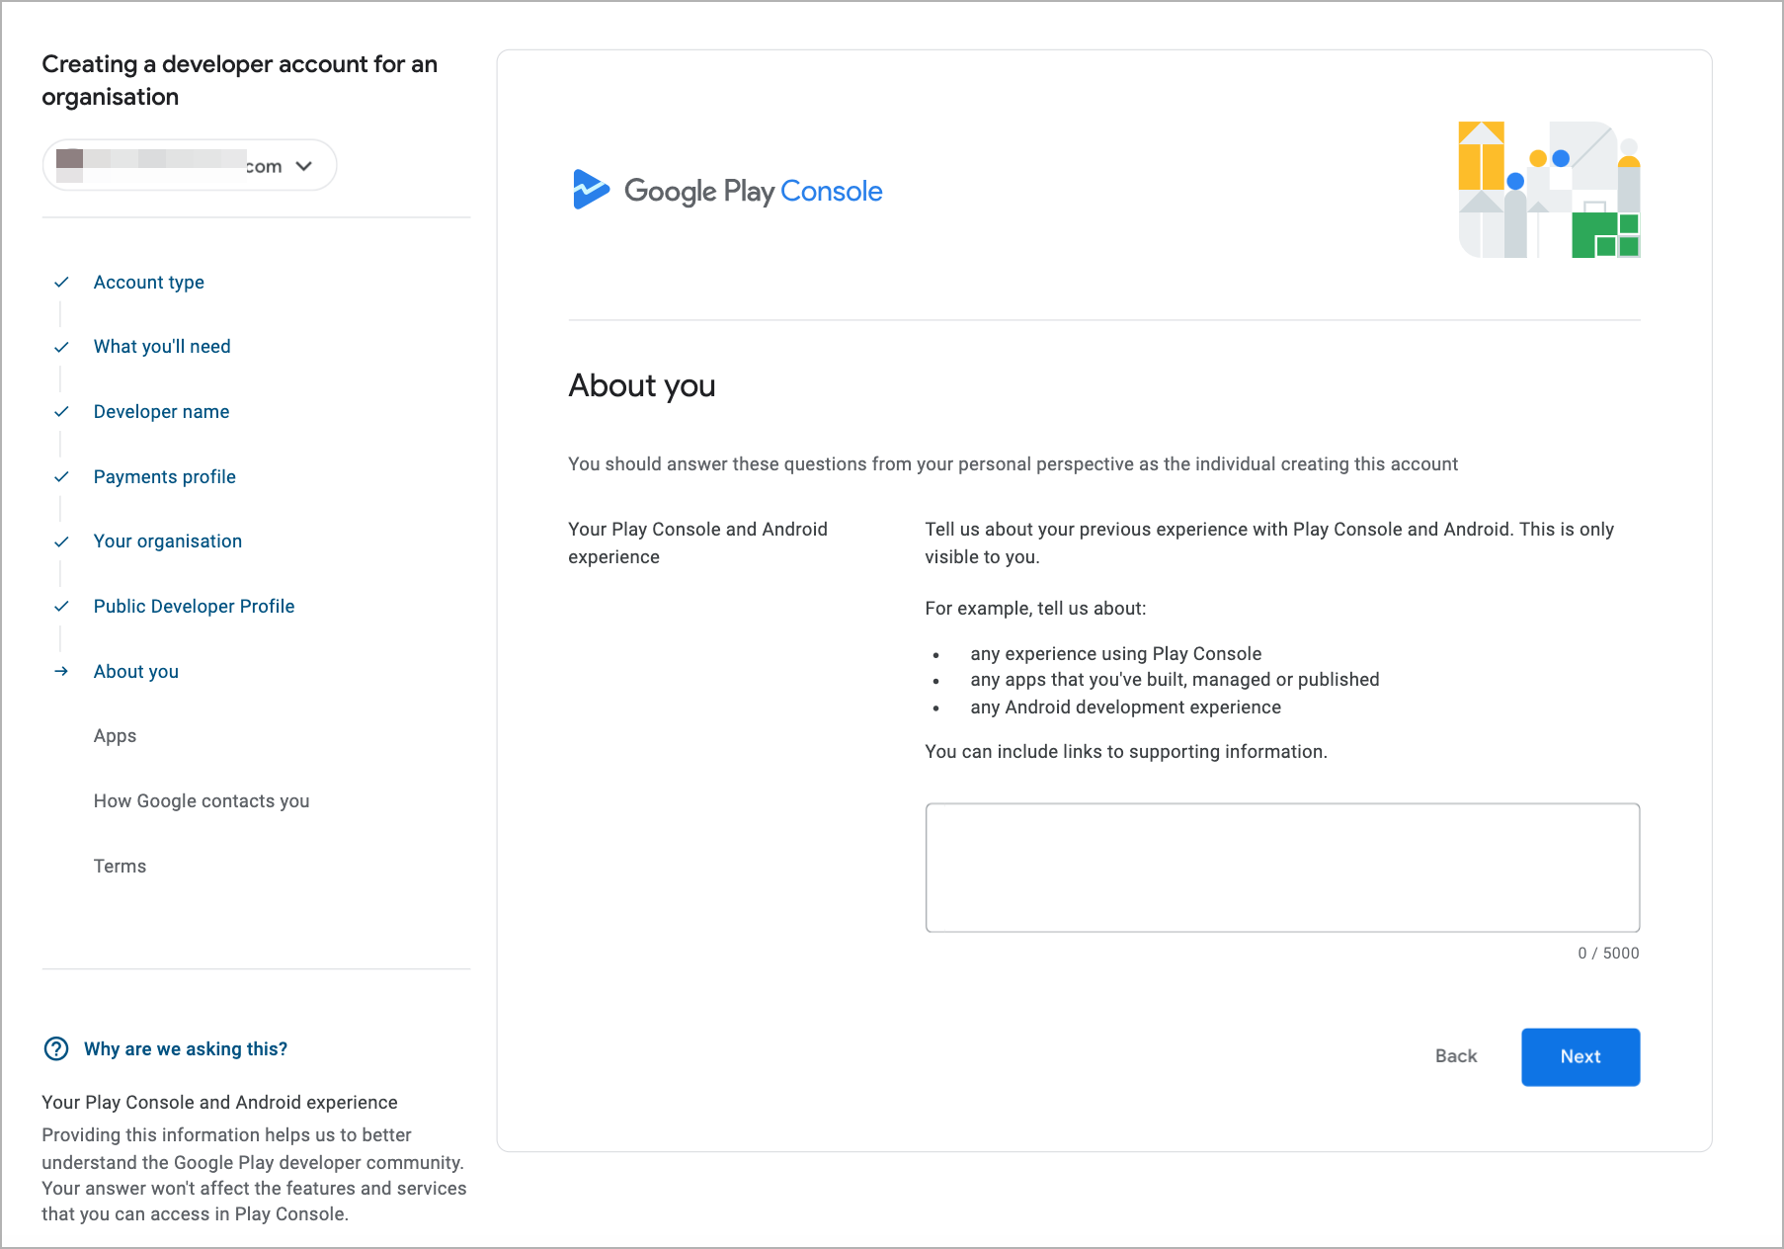Click 'You can include links' sentence
Viewport: 1784px width, 1249px height.
(x=1126, y=752)
